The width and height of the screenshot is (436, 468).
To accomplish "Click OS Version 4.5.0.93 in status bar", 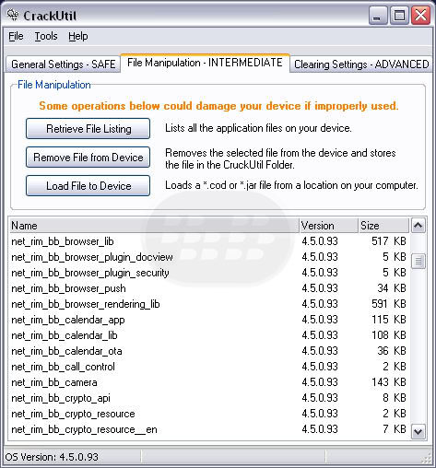I will click(x=52, y=457).
